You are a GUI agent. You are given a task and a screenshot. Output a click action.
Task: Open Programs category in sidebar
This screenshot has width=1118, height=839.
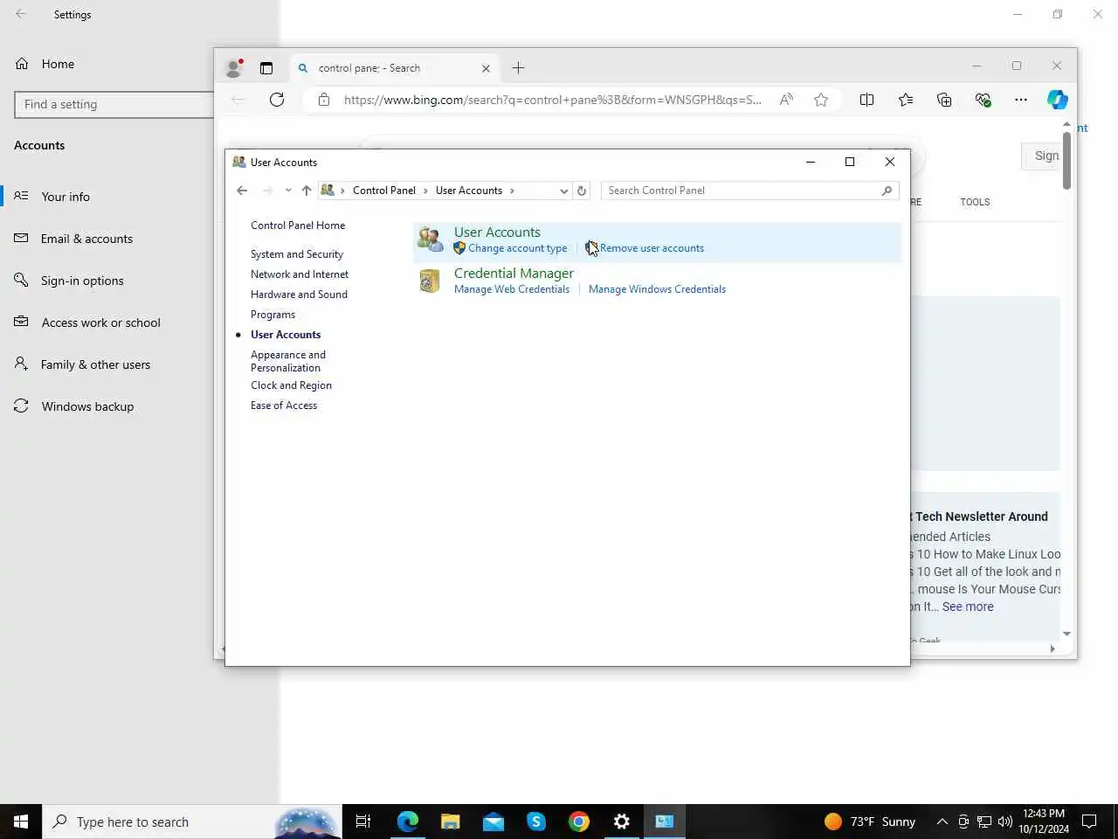[x=273, y=315]
